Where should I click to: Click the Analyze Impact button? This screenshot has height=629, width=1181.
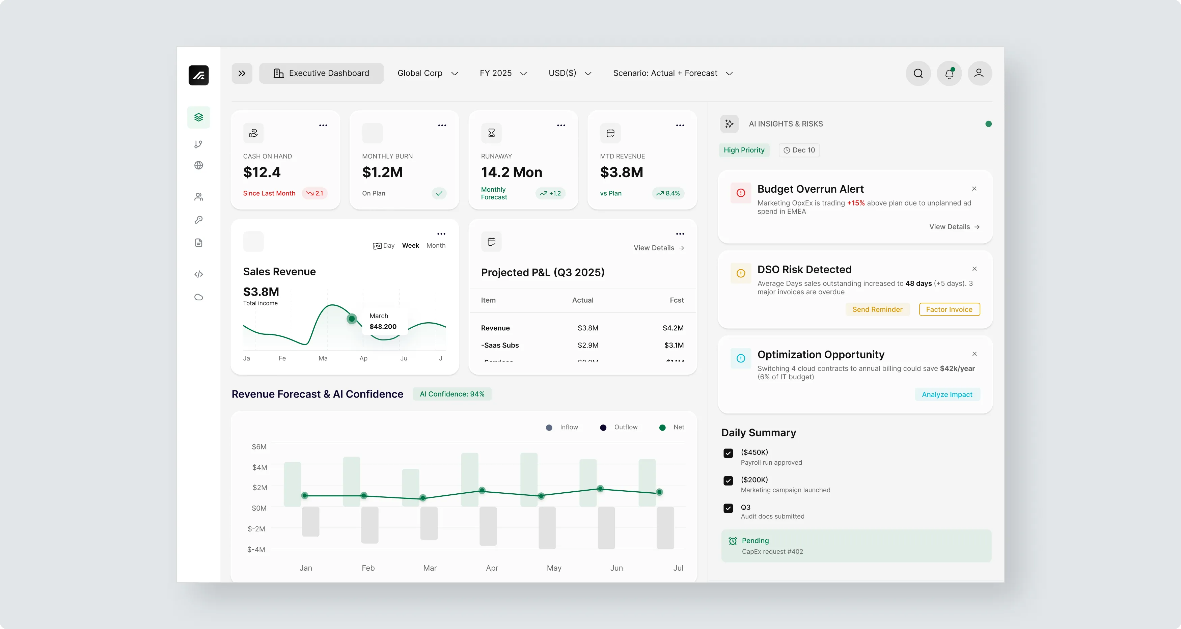[x=947, y=395]
